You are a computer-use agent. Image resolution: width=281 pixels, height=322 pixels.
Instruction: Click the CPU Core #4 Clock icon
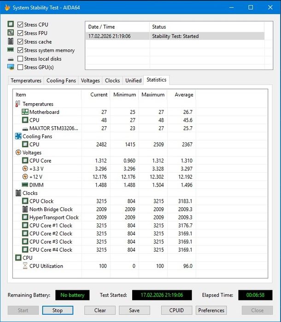[x=25, y=250]
